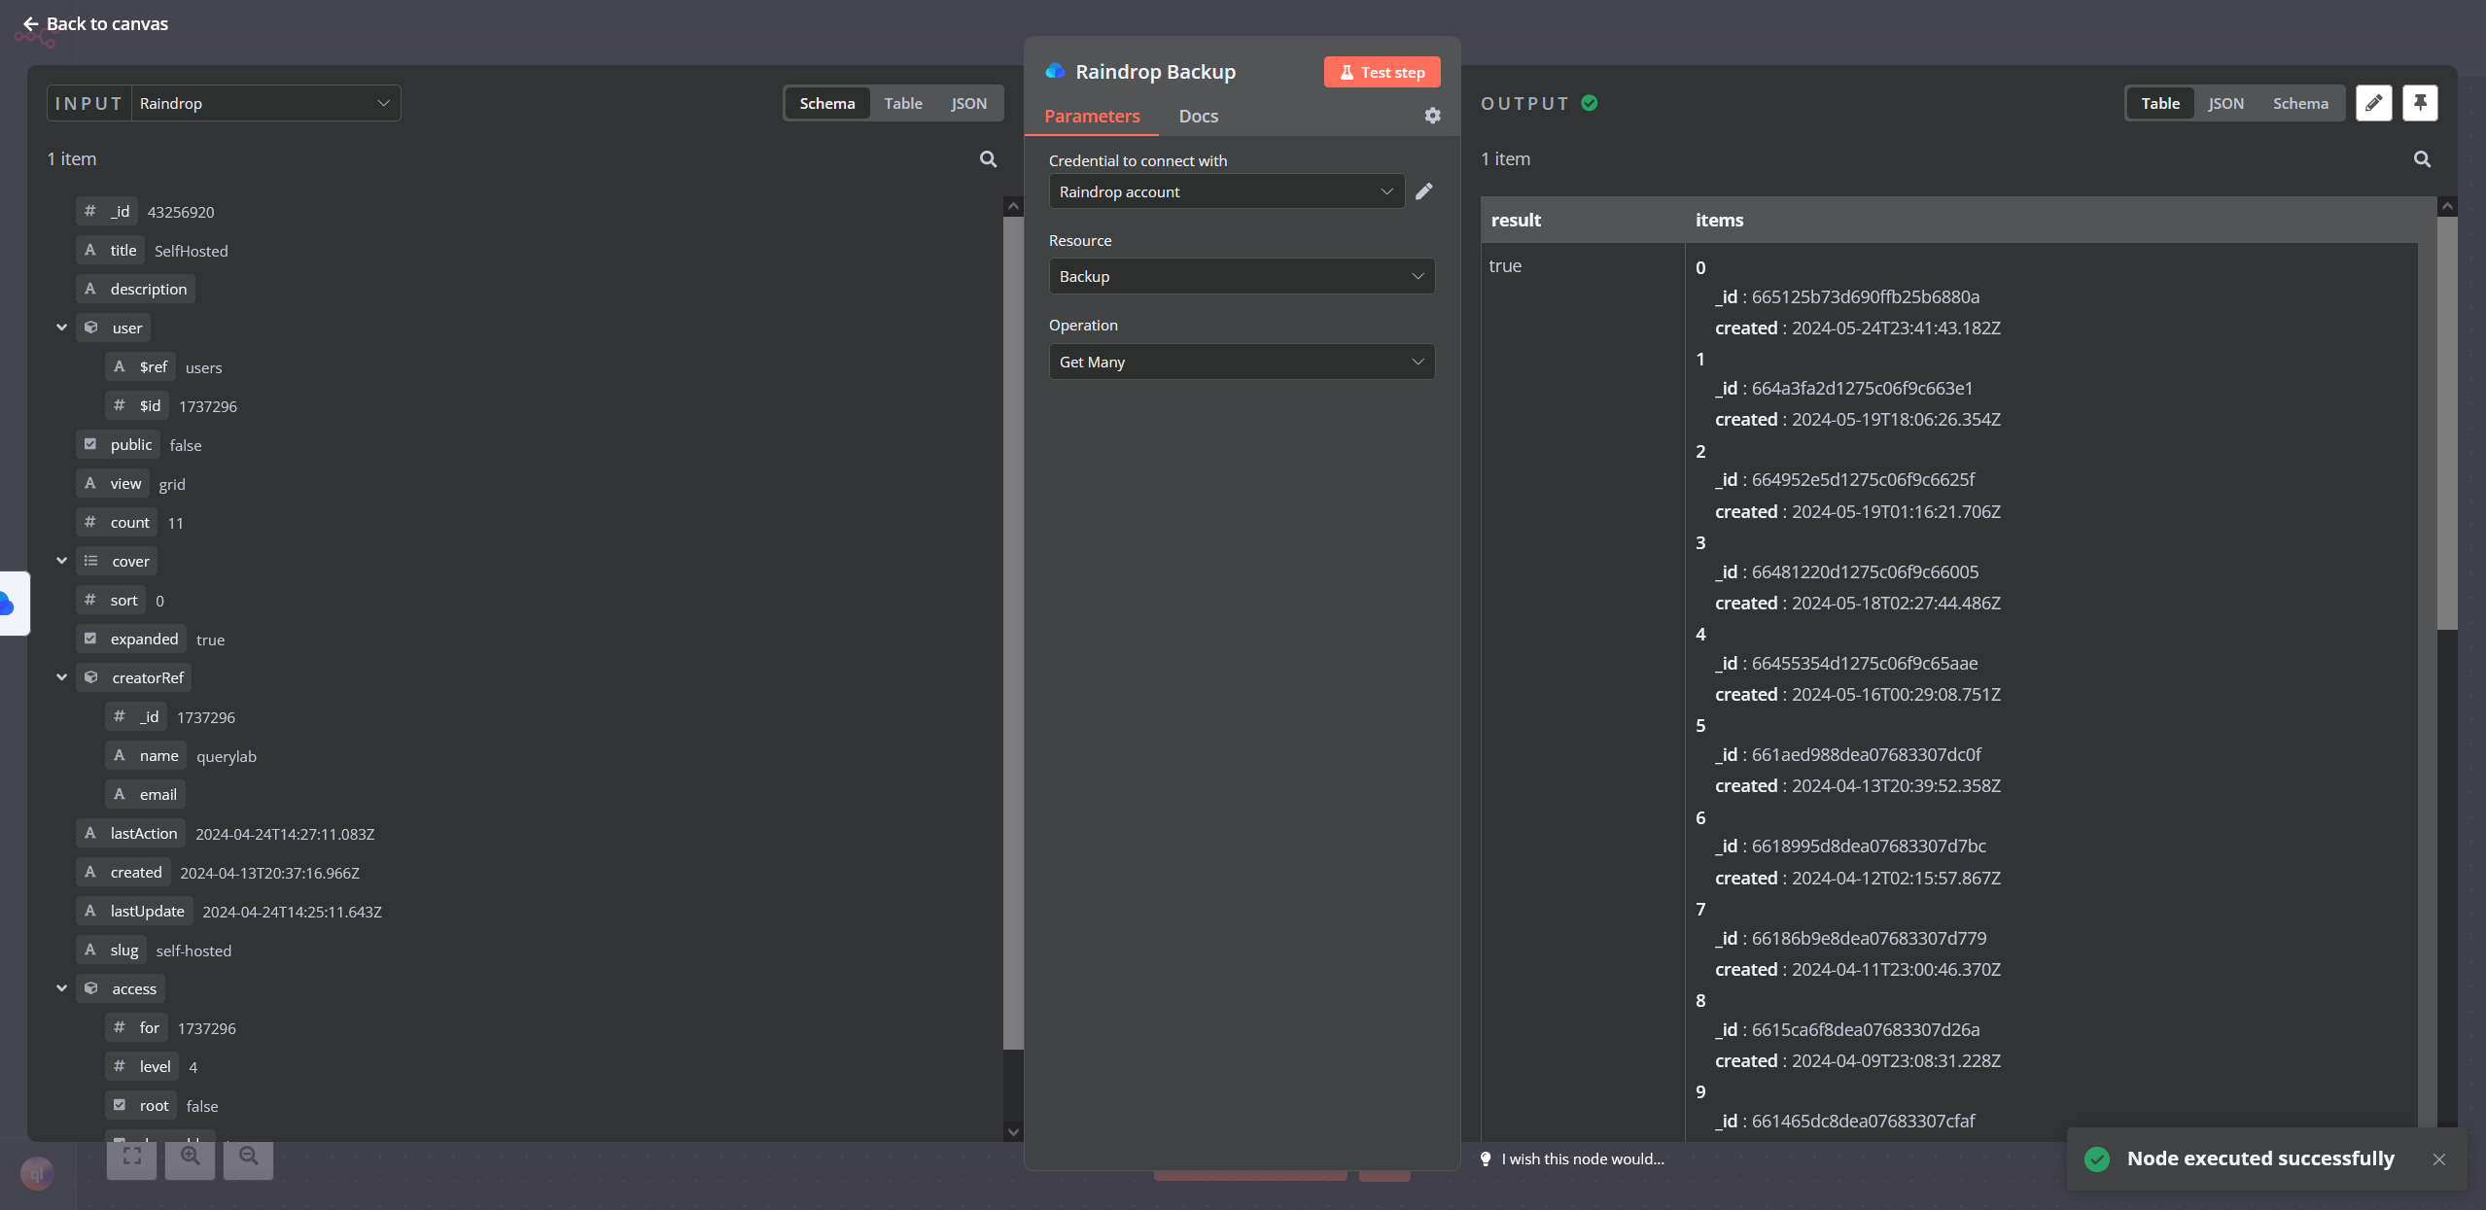This screenshot has height=1210, width=2486.
Task: Click the $ref field pill
Action: tap(141, 366)
